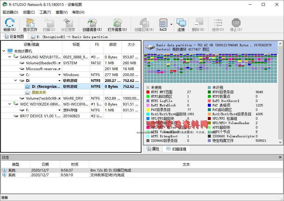Click the Date (日期) log column header
The width and height of the screenshot is (284, 201).
[45, 164]
